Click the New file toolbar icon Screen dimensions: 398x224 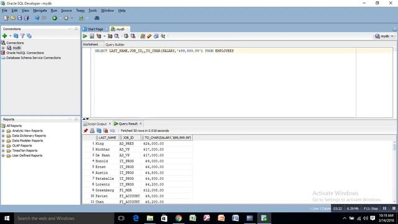pos(6,18)
